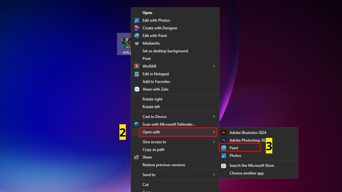Expand the Give access to submenu
This screenshot has width=342, height=192.
click(214, 142)
